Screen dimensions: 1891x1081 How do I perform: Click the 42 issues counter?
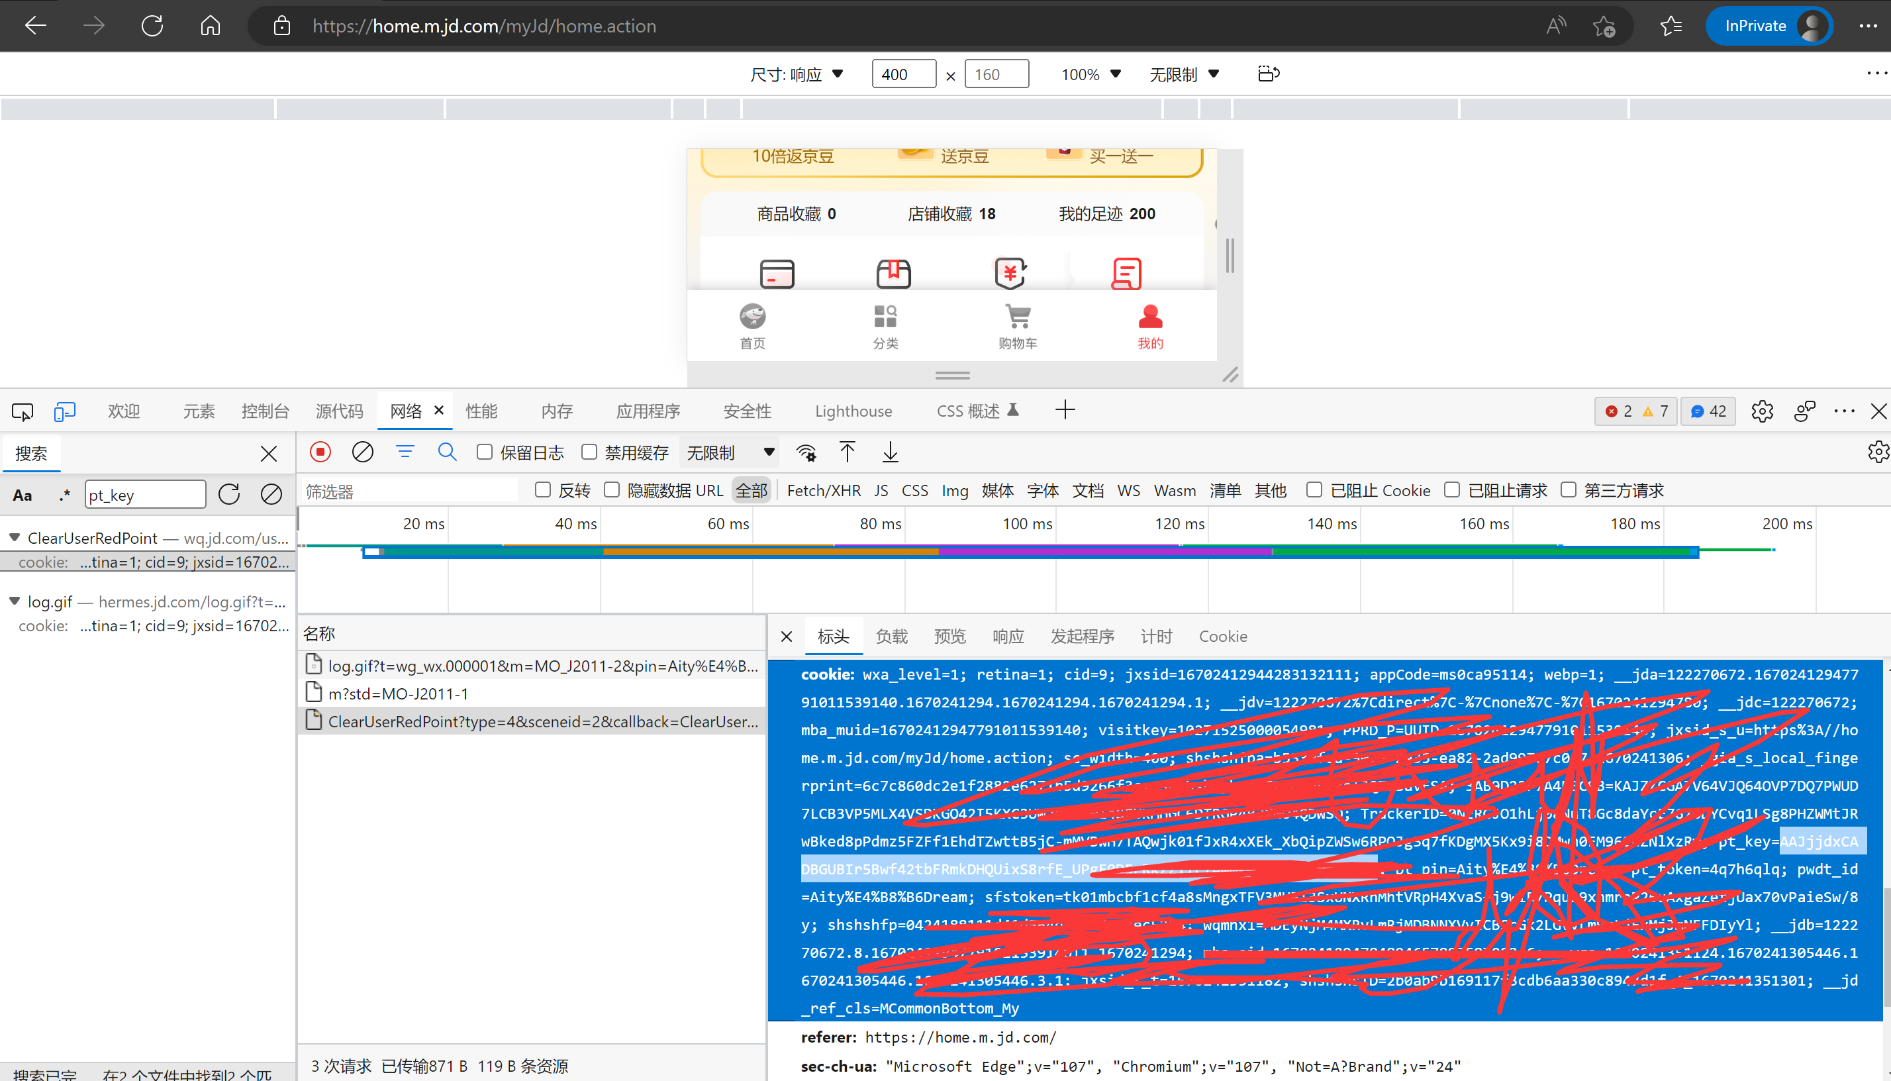pyautogui.click(x=1708, y=411)
